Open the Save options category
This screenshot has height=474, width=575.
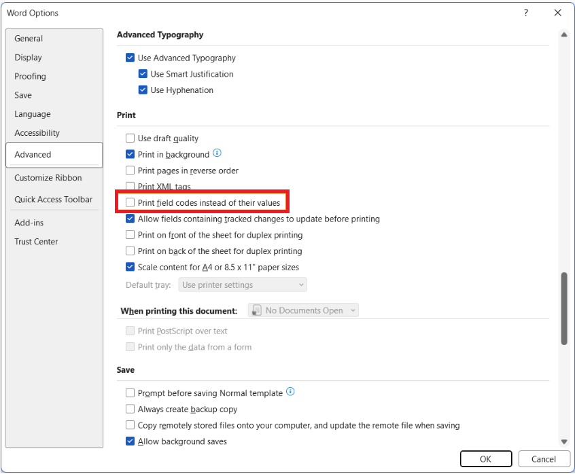click(54, 95)
